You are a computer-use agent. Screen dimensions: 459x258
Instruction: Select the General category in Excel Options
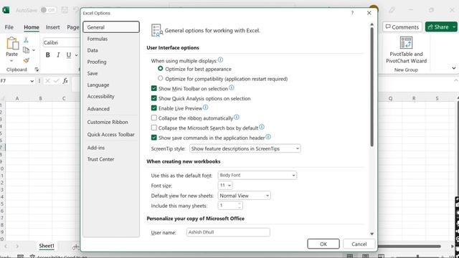coord(111,27)
